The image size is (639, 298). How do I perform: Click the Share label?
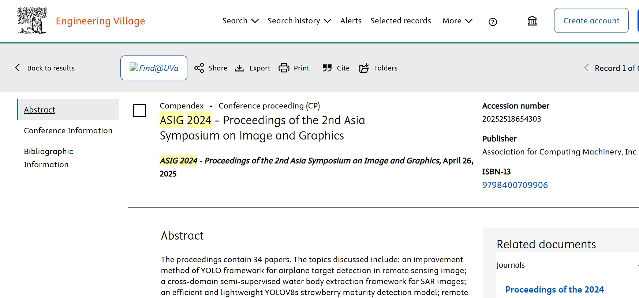pyautogui.click(x=218, y=68)
